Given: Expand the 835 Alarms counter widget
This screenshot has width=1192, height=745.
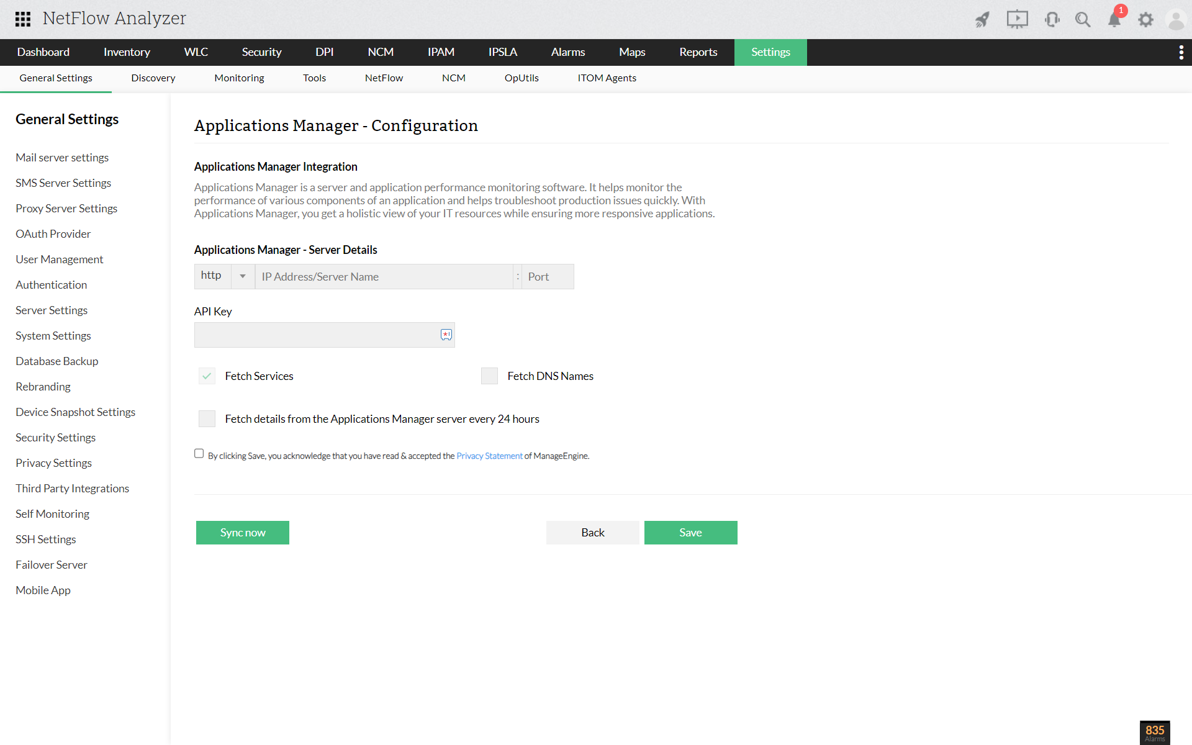Looking at the screenshot, I should point(1155,732).
